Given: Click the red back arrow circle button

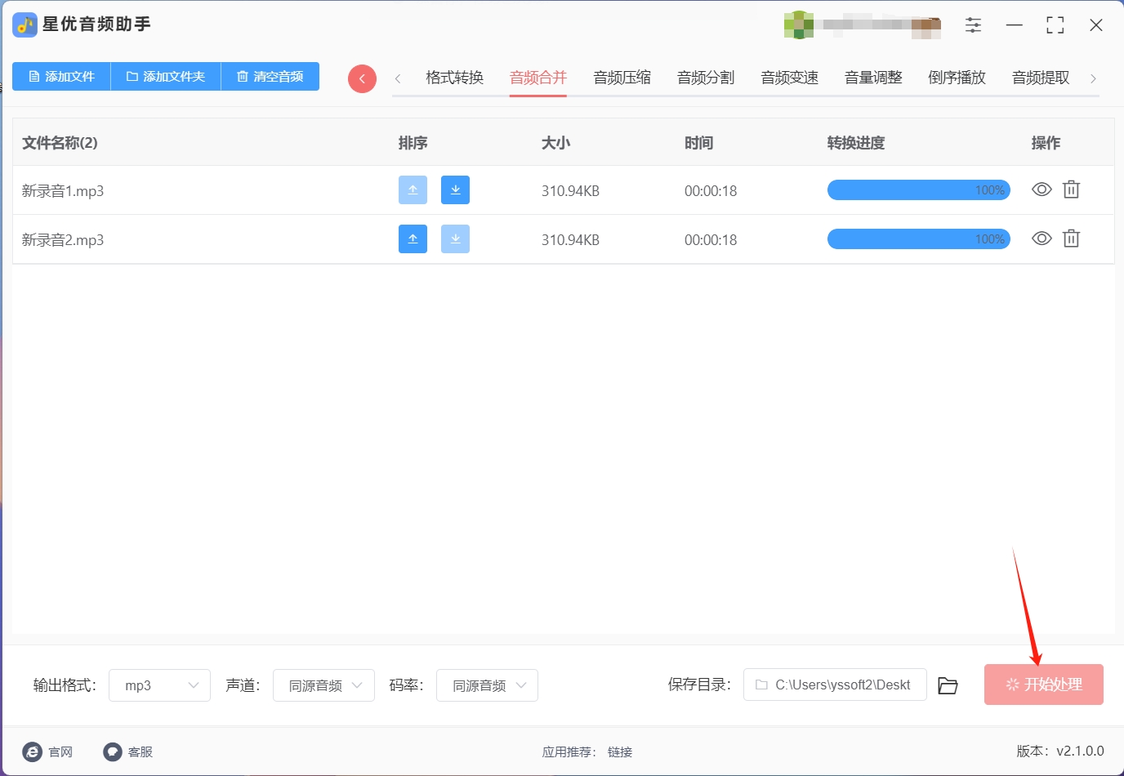Looking at the screenshot, I should click(362, 78).
